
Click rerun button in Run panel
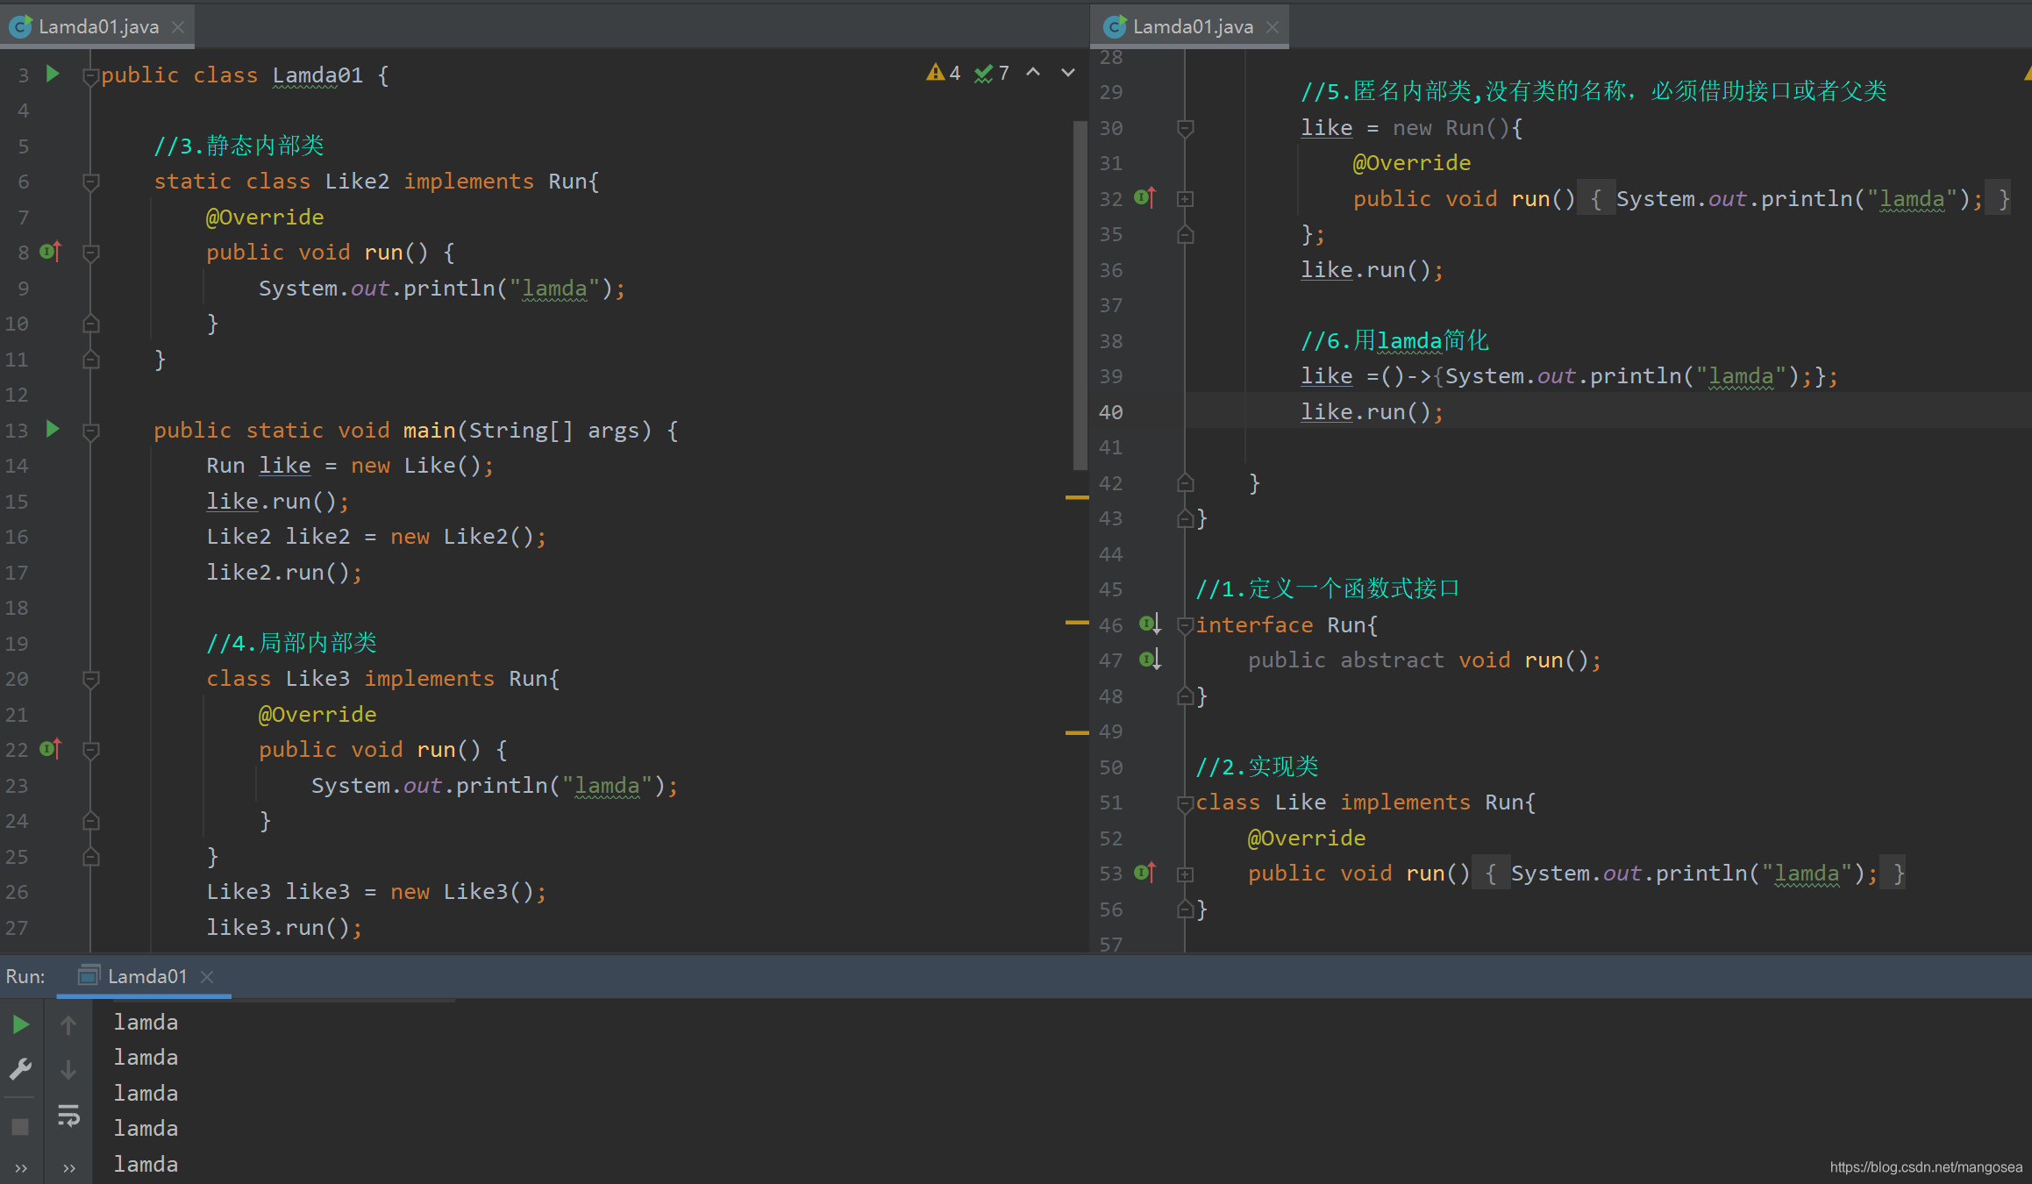pyautogui.click(x=21, y=1024)
